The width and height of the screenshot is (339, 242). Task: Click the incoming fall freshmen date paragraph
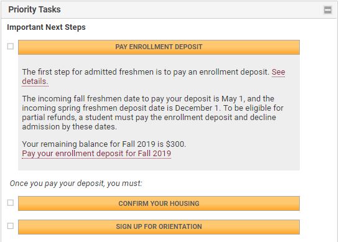click(x=152, y=113)
